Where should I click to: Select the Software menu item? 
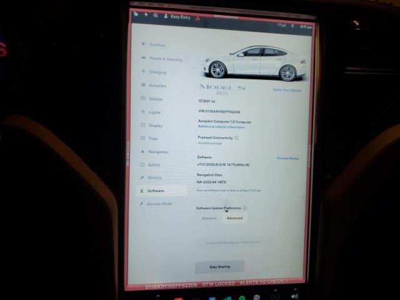(162, 191)
